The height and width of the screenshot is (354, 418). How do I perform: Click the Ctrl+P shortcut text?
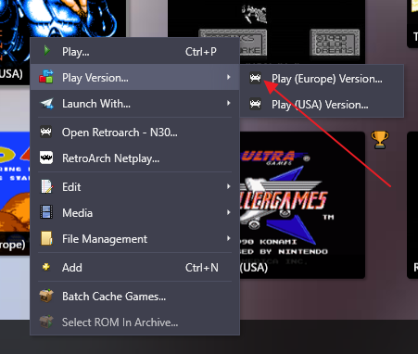tap(201, 52)
